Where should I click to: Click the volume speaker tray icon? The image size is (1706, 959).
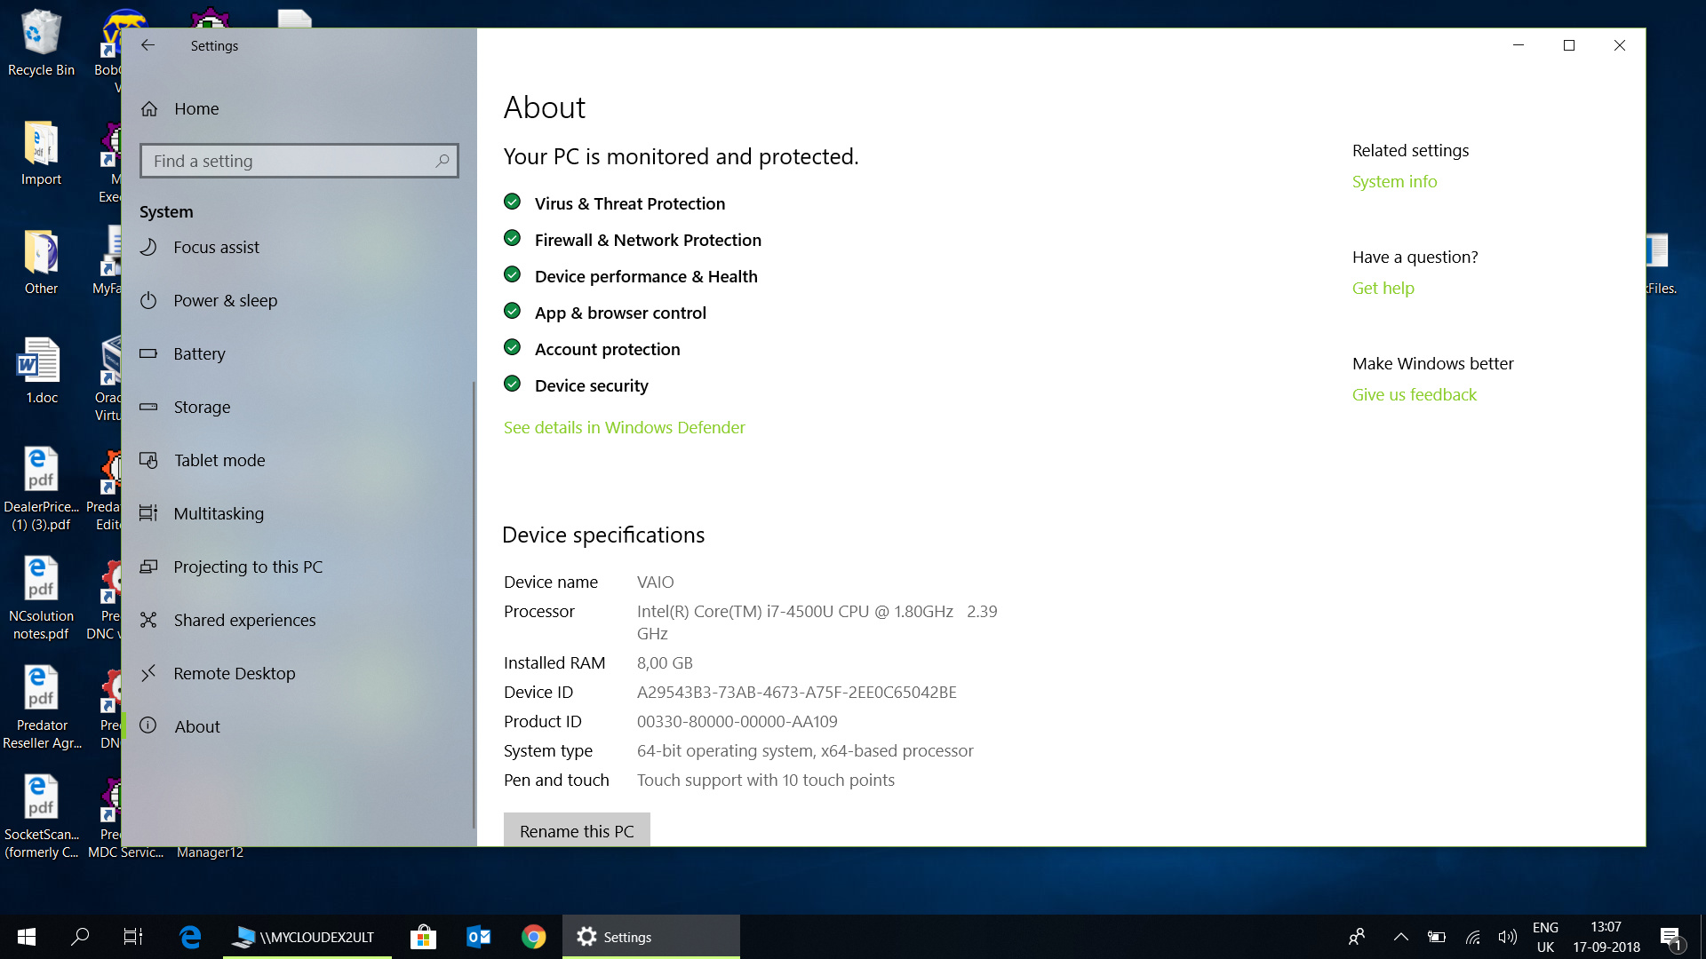click(1507, 937)
